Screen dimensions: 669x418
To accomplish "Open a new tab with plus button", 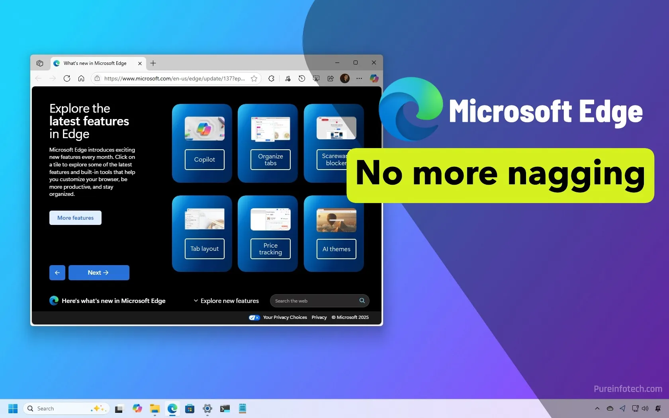I will click(x=153, y=63).
